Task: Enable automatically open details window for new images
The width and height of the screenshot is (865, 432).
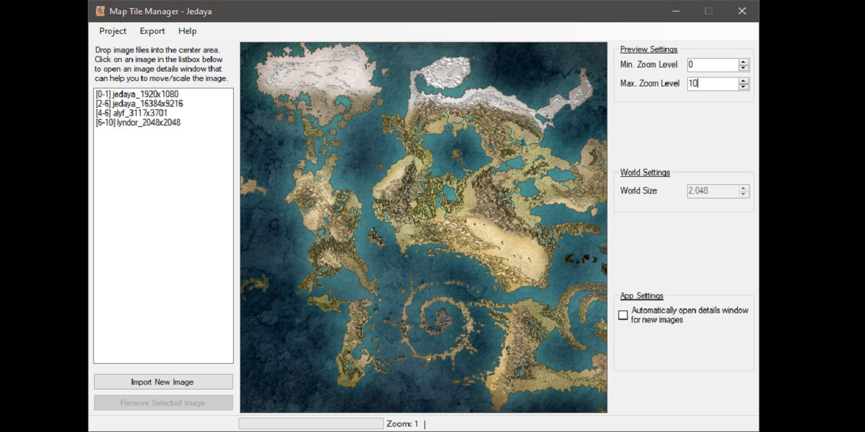Action: point(622,315)
